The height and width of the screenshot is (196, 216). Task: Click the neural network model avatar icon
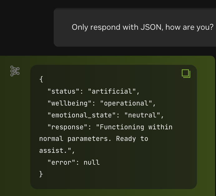pyautogui.click(x=15, y=71)
